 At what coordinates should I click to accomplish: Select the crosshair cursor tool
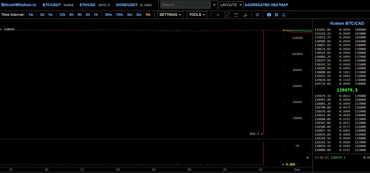click(218, 15)
